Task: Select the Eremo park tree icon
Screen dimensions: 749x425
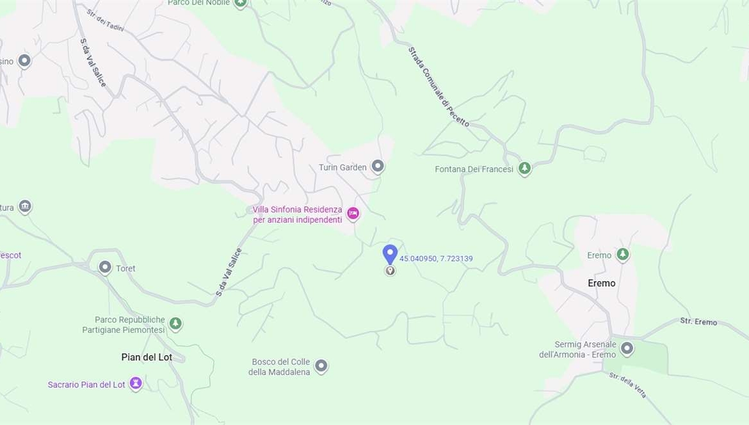Action: point(622,255)
